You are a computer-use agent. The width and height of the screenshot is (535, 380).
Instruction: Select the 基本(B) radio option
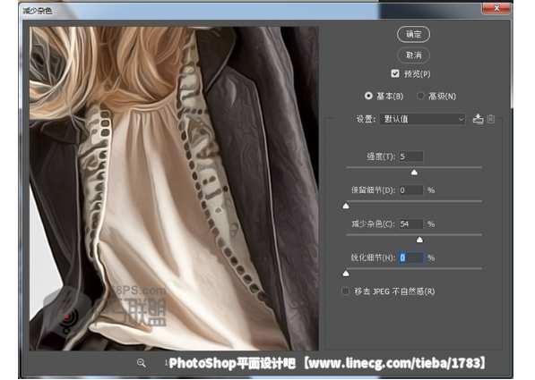tap(368, 96)
